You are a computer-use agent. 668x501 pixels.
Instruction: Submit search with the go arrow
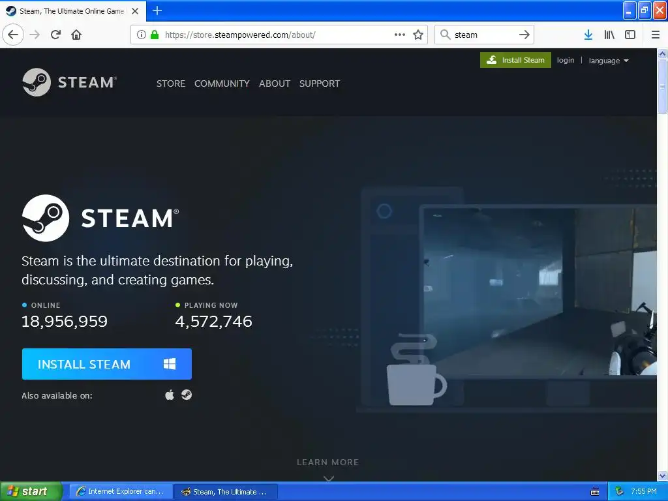(524, 35)
